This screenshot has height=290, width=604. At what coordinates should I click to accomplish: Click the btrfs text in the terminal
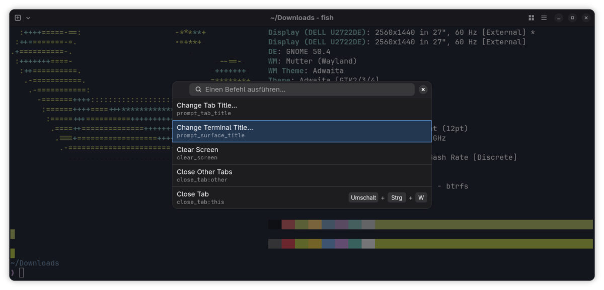coord(457,186)
